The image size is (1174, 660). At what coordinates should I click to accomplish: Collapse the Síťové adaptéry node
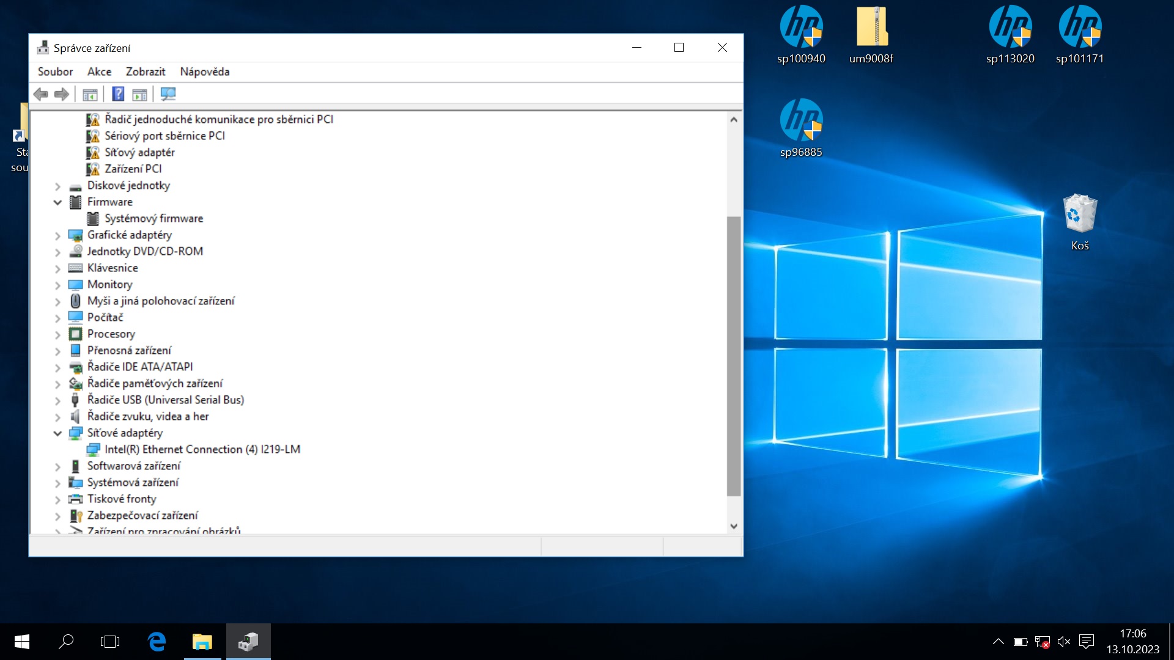[57, 433]
